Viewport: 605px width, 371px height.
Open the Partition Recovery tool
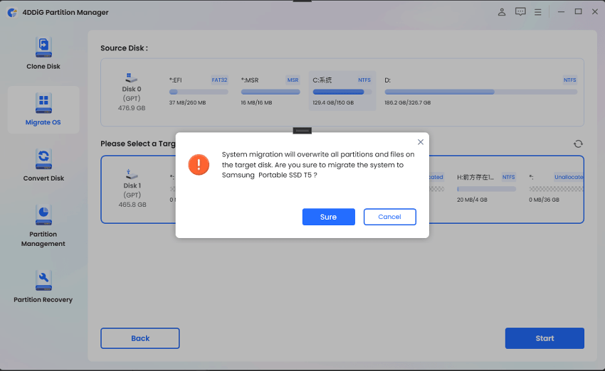pyautogui.click(x=43, y=287)
